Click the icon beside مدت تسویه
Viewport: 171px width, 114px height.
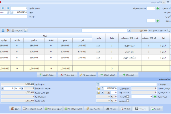(98, 92)
